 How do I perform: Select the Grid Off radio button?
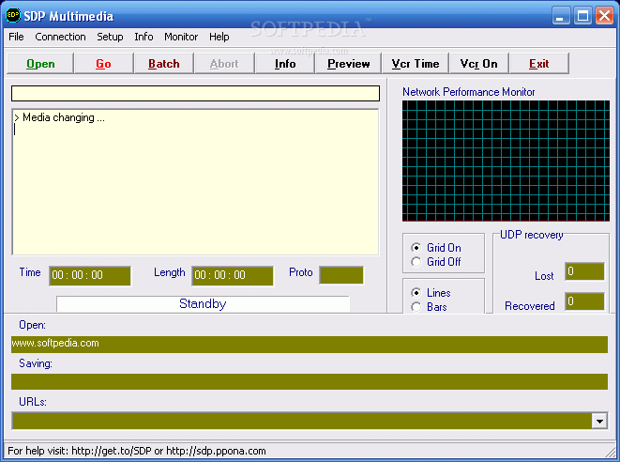point(416,262)
